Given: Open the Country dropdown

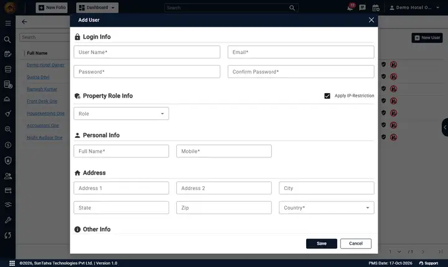Looking at the screenshot, I should pos(326,207).
